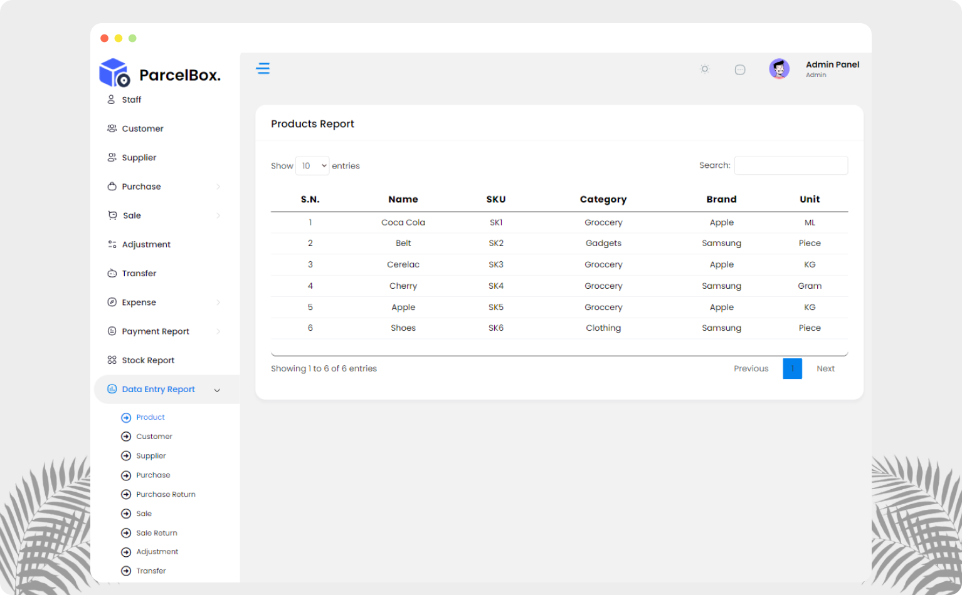
Task: Click the Admin Panel profile avatar
Action: point(780,69)
